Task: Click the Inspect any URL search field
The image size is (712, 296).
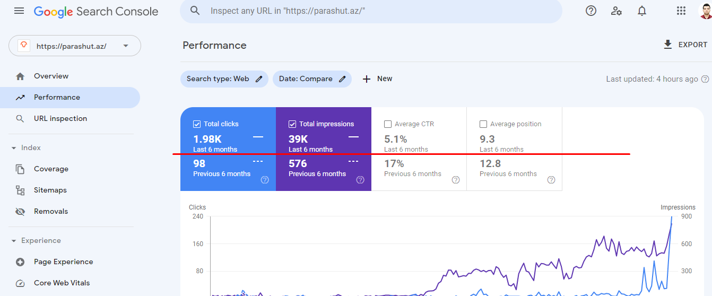Action: [371, 11]
